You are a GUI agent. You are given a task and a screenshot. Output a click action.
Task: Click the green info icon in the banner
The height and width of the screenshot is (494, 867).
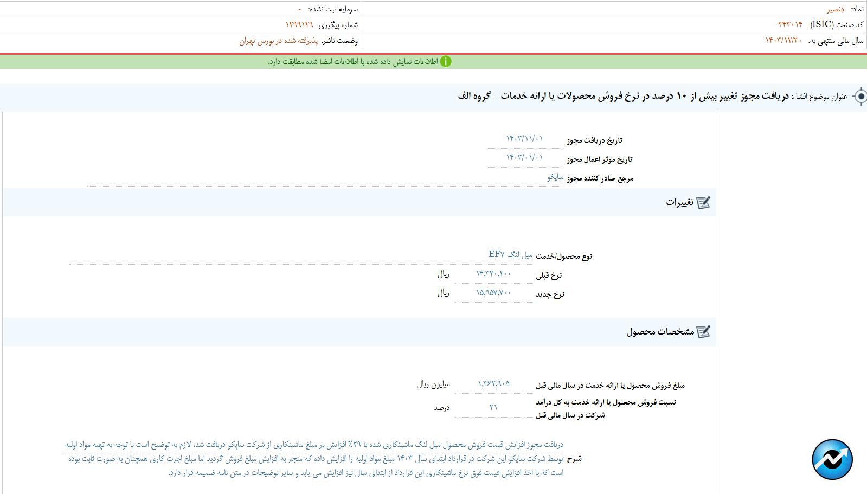(446, 62)
